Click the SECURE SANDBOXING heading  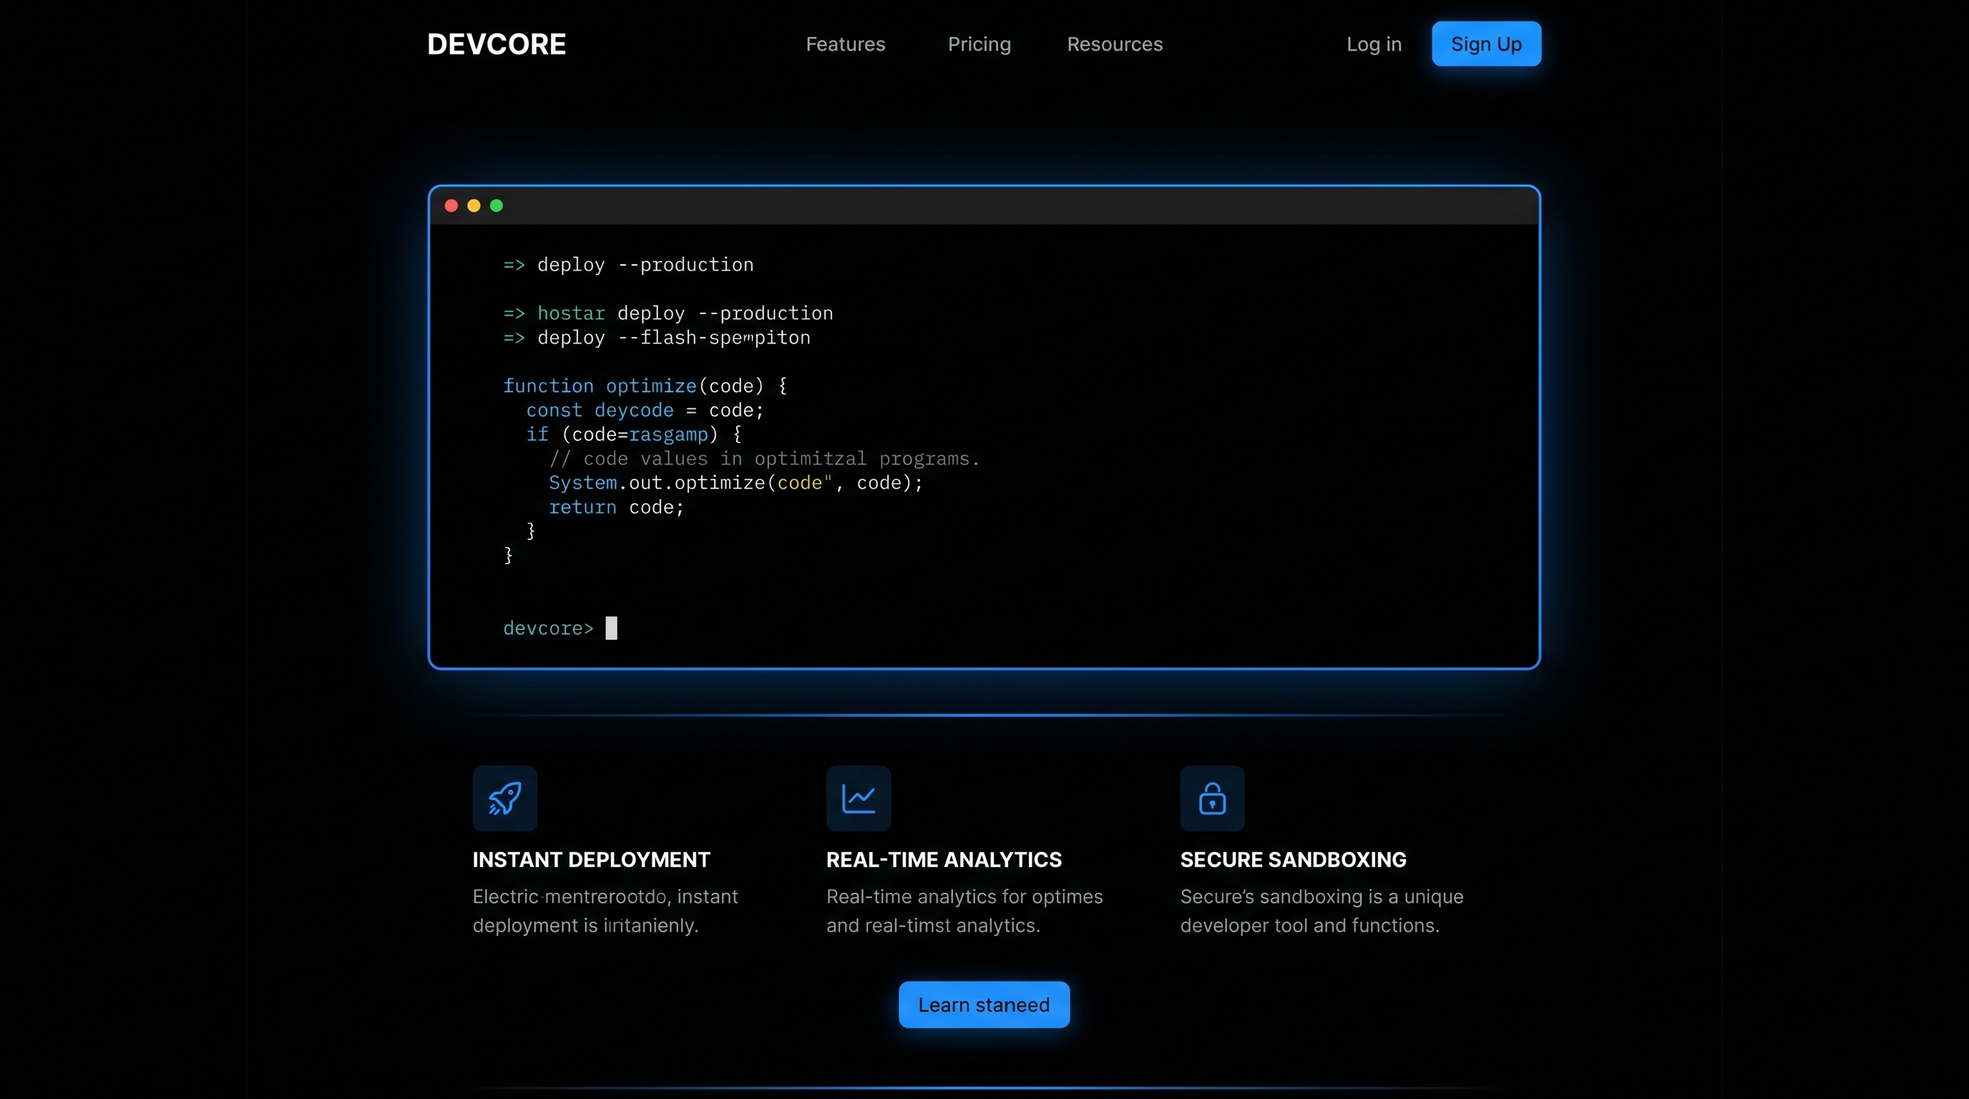pos(1293,860)
